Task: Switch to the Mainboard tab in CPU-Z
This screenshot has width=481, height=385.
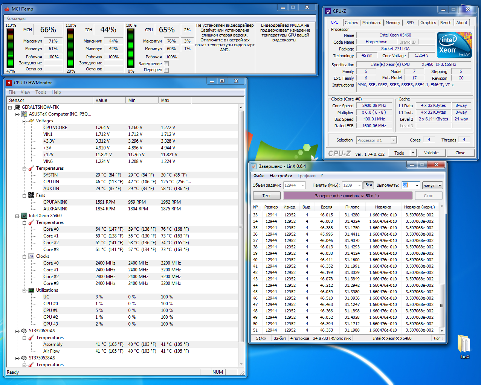Action: [371, 23]
